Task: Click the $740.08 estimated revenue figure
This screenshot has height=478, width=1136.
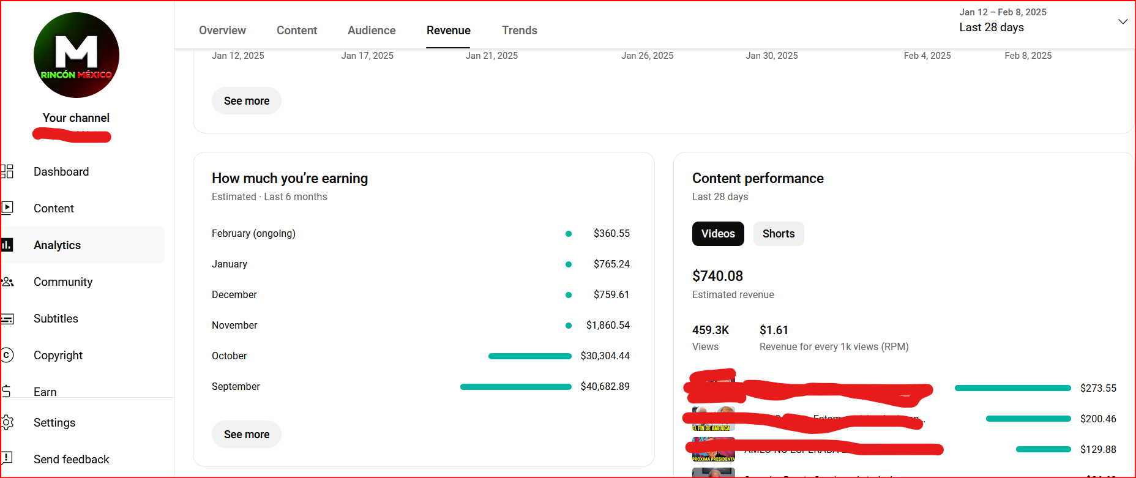Action: click(x=717, y=276)
